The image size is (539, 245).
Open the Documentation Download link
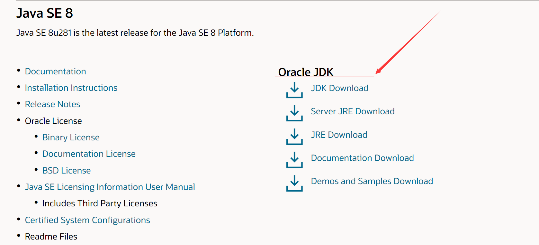tap(362, 158)
